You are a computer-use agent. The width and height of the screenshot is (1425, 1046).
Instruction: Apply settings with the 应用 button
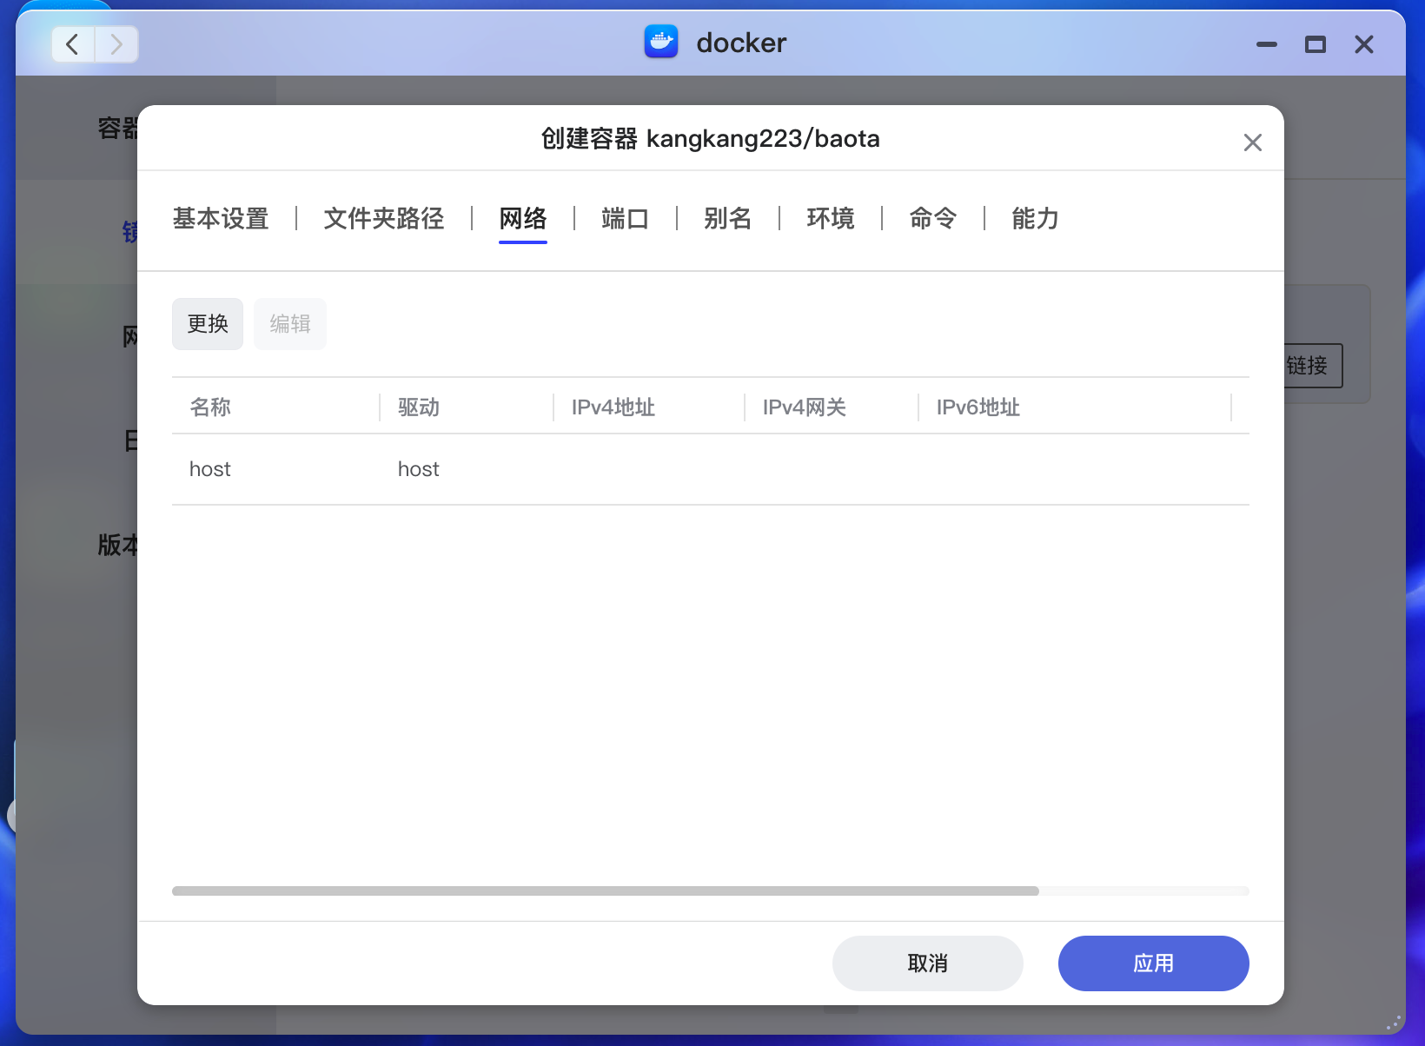(1154, 963)
